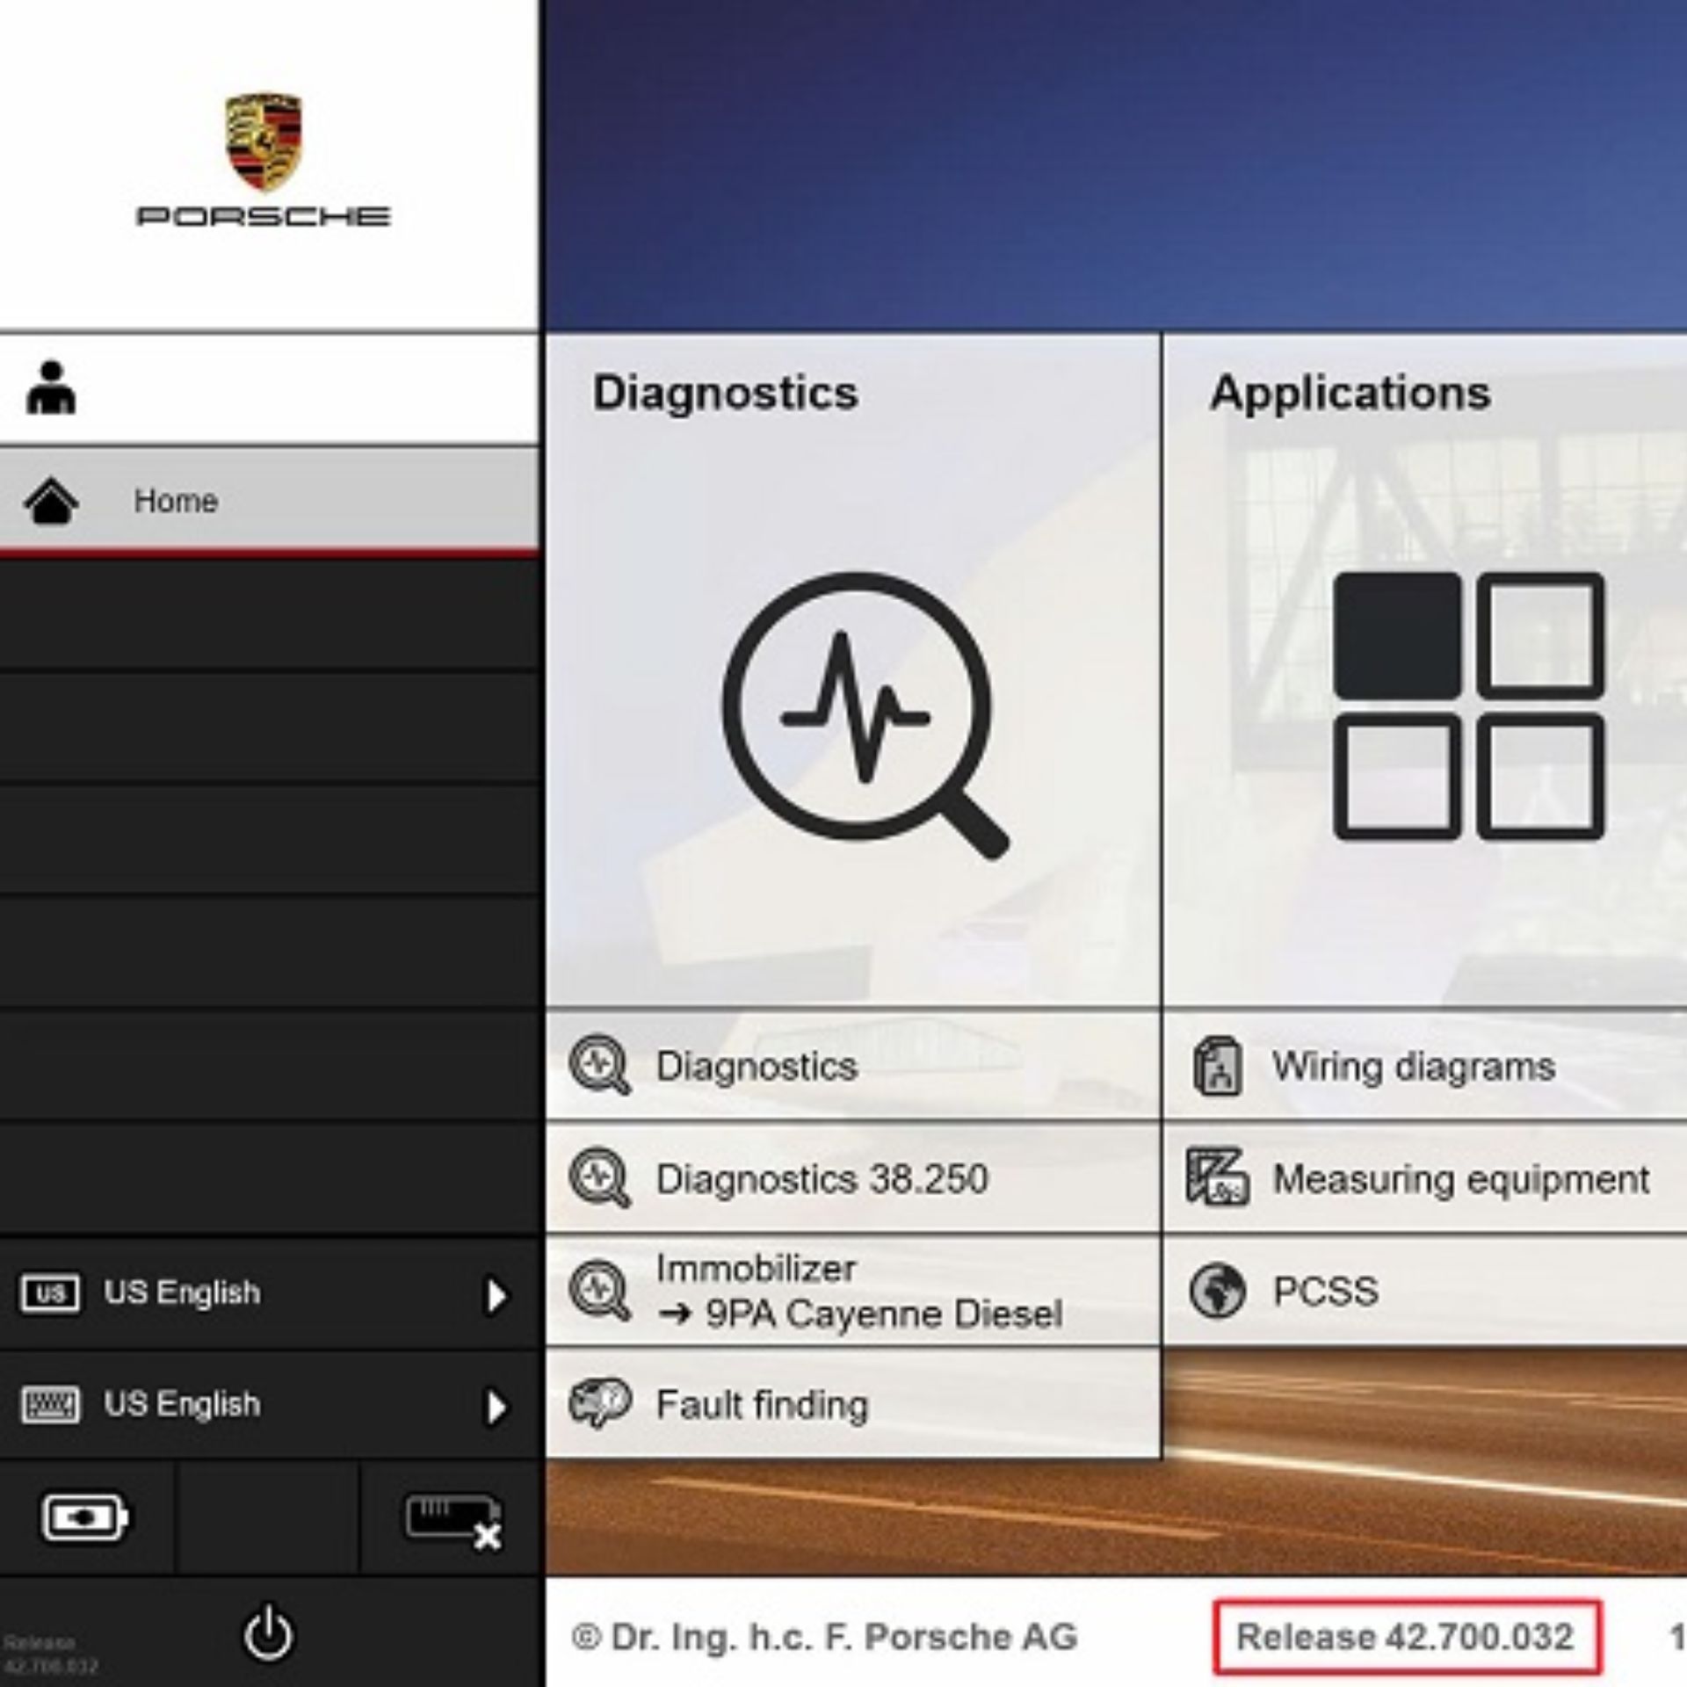
Task: Click the keyboard disconnected status icon
Action: [450, 1517]
